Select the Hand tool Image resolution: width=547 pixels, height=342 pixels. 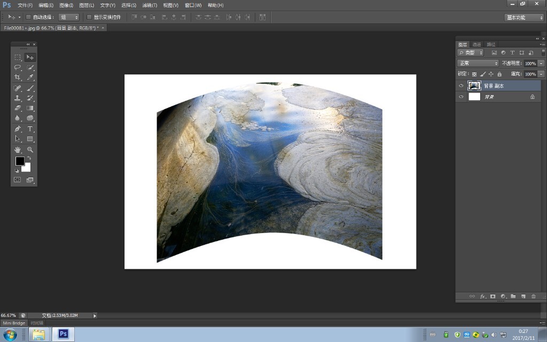click(18, 150)
